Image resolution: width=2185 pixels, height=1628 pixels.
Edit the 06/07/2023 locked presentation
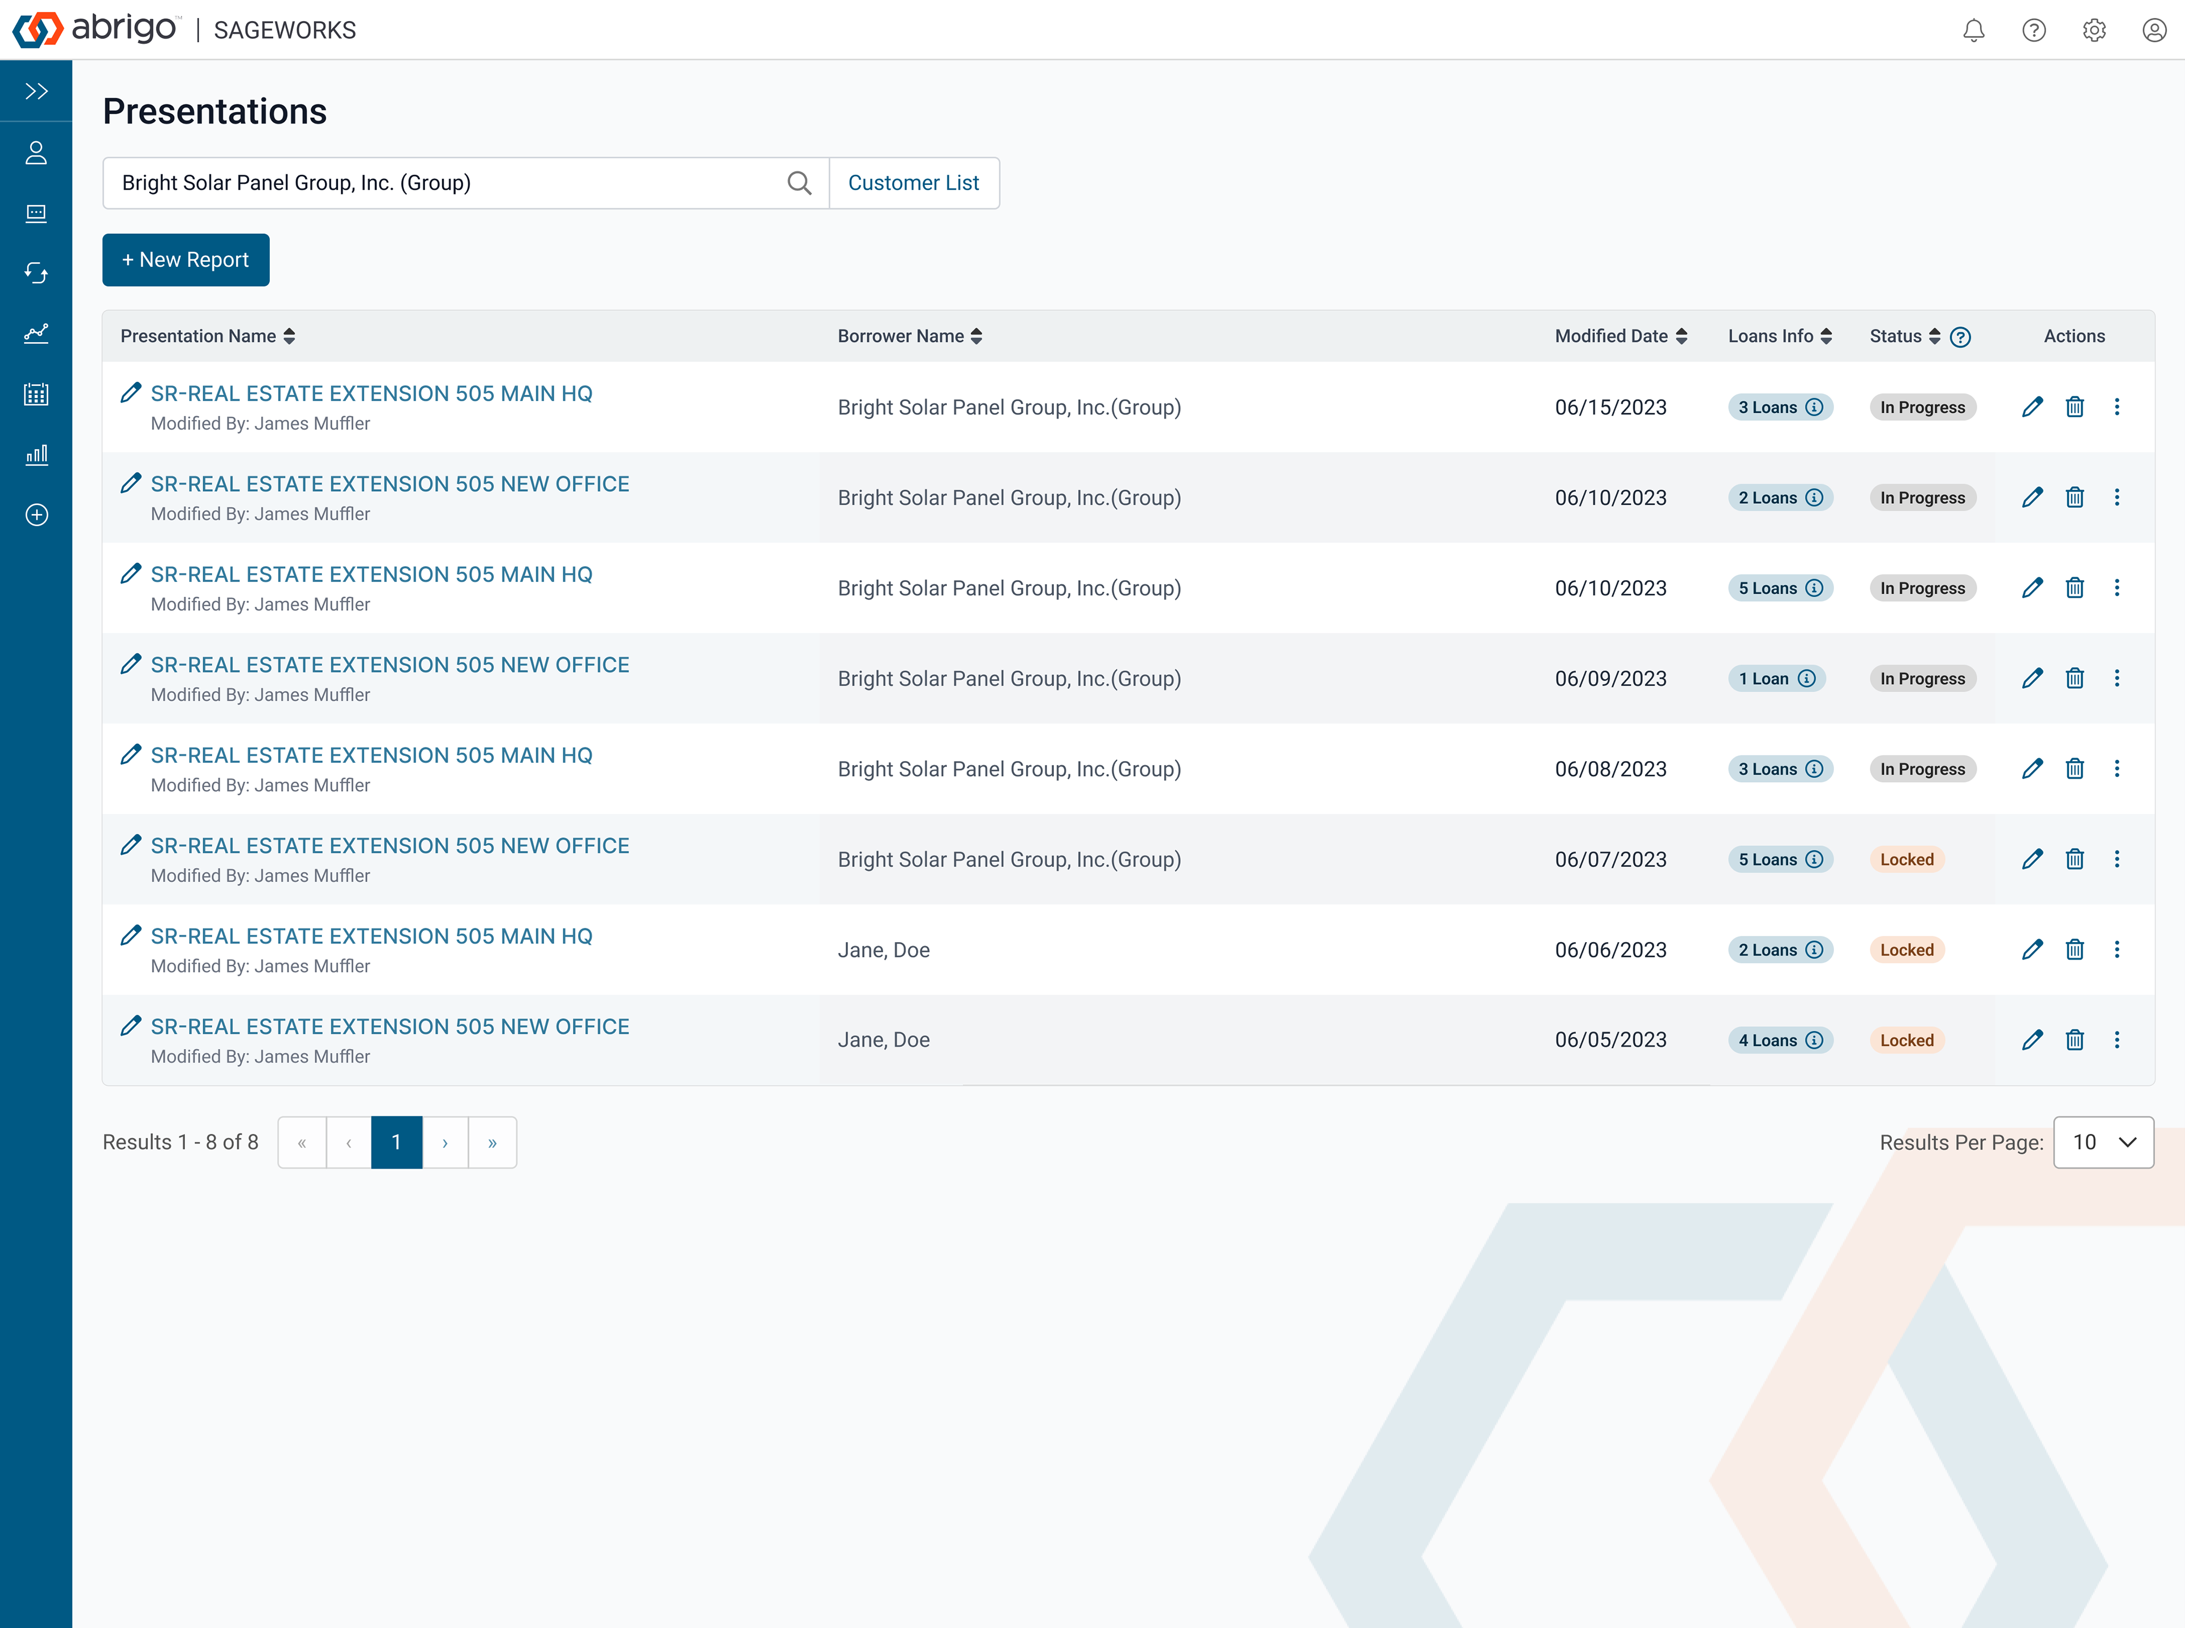click(x=2033, y=860)
